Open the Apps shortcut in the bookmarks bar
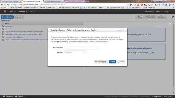This screenshot has height=98, width=175. point(4,8)
